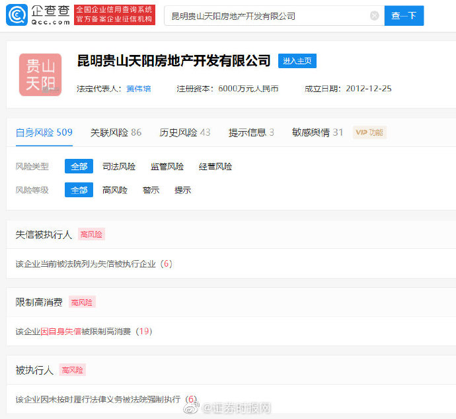Click the Qcc.com logo icon
This screenshot has width=456, height=419.
pos(17,15)
